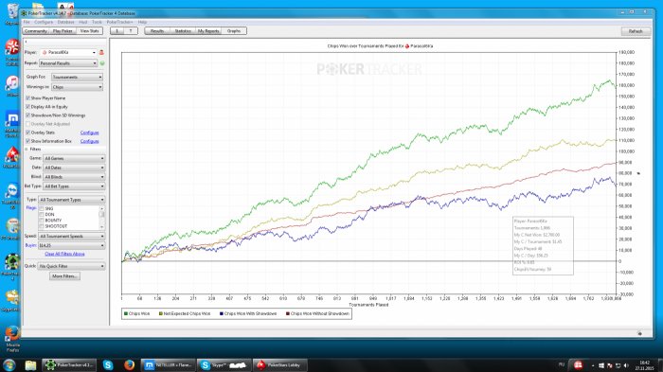663x372 pixels.
Task: Click the red player icon beside Player dropdown
Action: [x=101, y=52]
